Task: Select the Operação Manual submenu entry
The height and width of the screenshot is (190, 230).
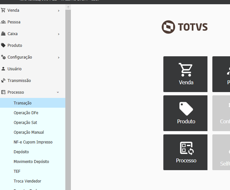Action: click(33, 132)
